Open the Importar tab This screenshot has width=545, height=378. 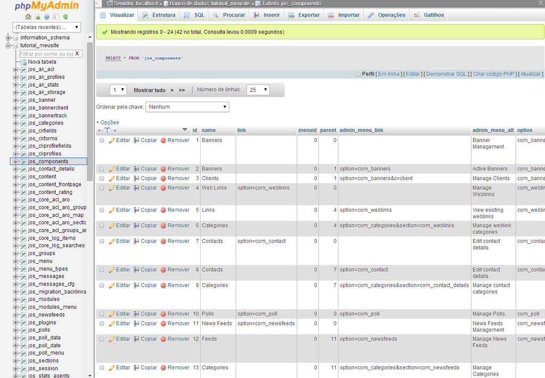pos(344,15)
